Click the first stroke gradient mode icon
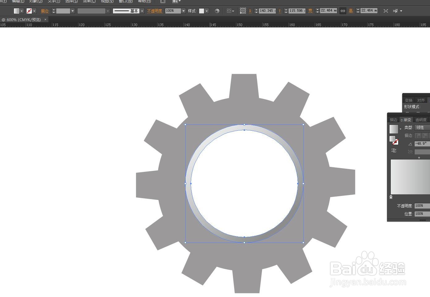Image resolution: width=430 pixels, height=297 pixels. 418,136
